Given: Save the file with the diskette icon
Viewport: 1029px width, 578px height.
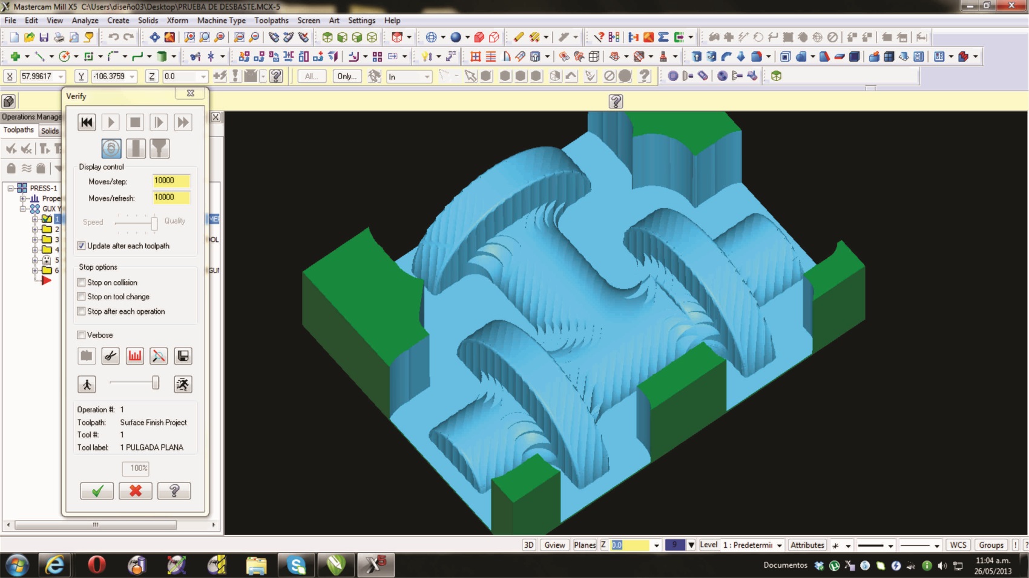Looking at the screenshot, I should tap(44, 37).
